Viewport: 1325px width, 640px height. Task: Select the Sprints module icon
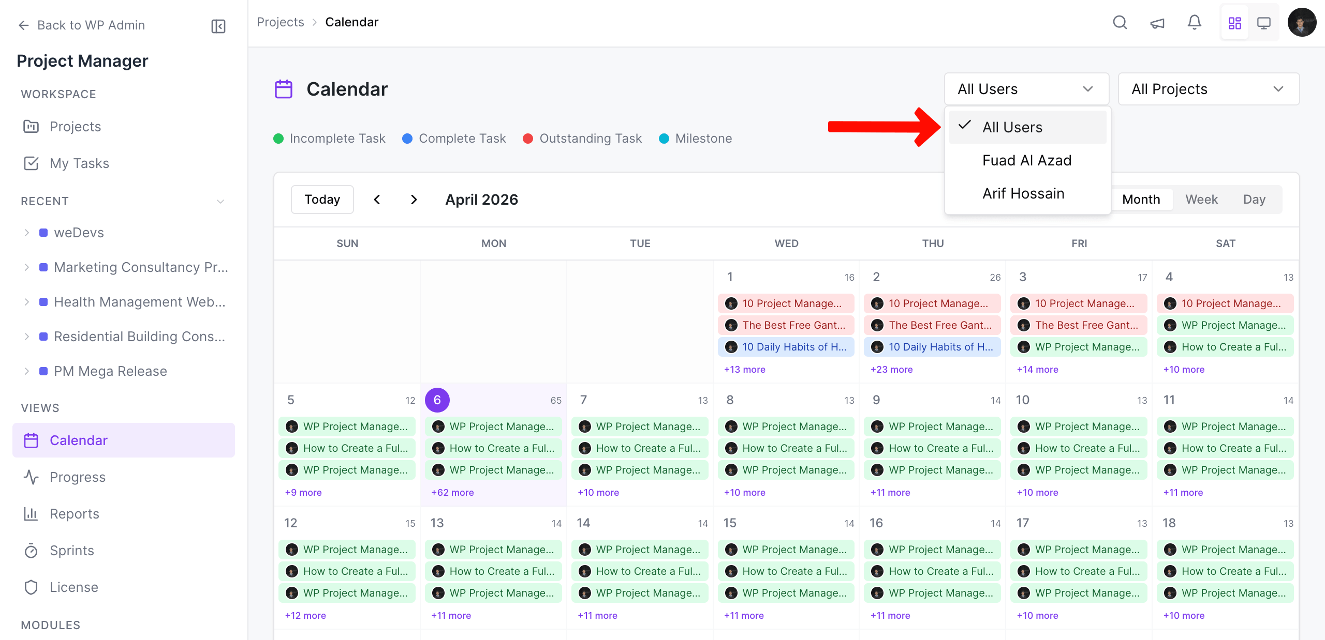click(31, 550)
